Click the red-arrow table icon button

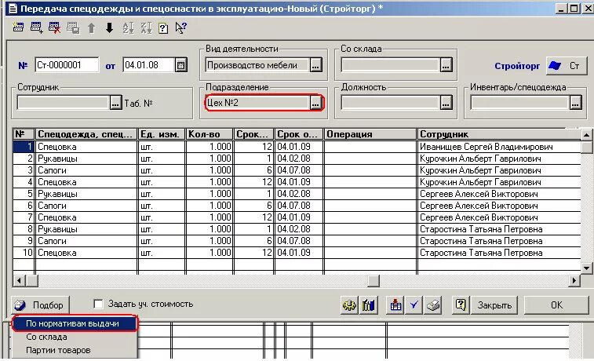point(395,305)
